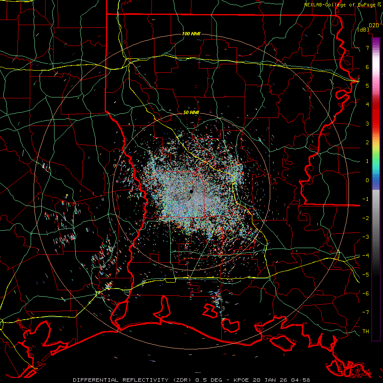Click the -7 dB label on the scale
This screenshot has width=383, height=383.
click(x=366, y=312)
